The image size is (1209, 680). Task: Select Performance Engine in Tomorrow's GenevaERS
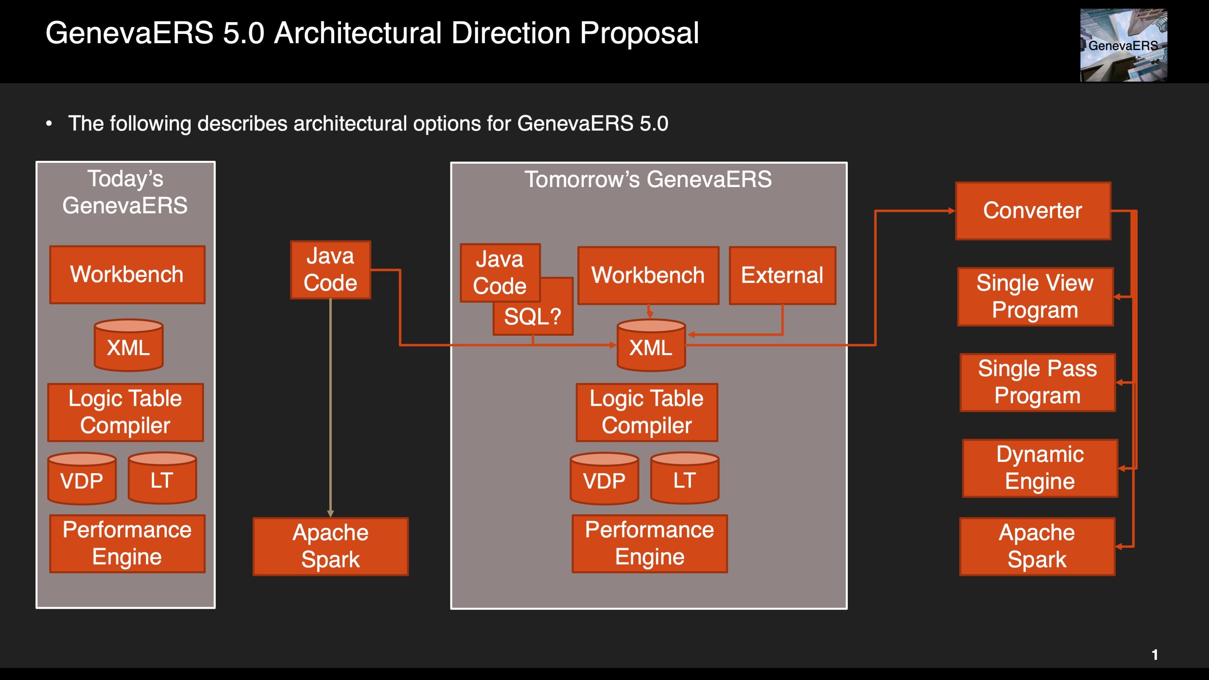(649, 543)
